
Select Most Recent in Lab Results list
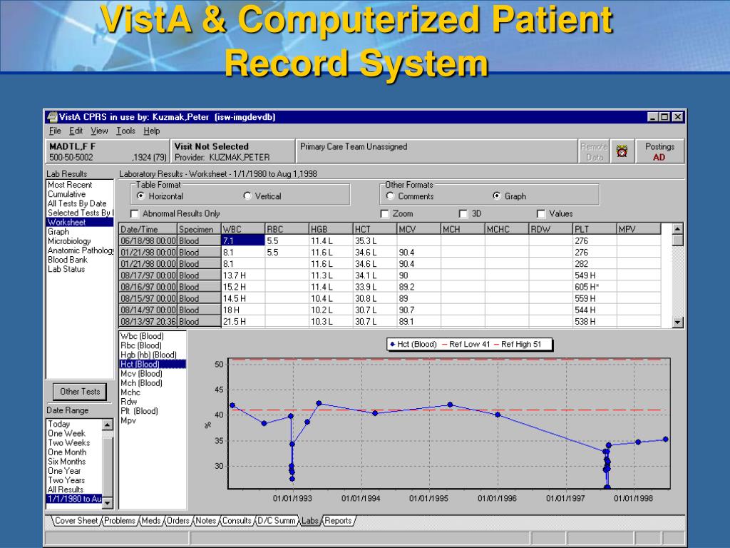pos(70,185)
